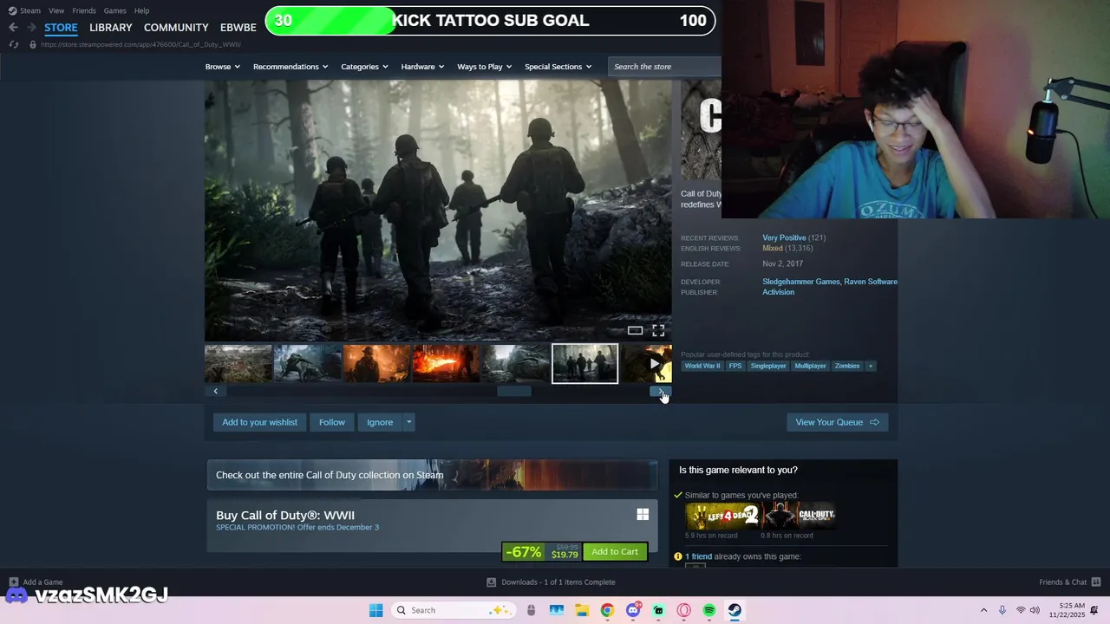This screenshot has height=624, width=1110.
Task: Reload the store page
Action: click(14, 44)
